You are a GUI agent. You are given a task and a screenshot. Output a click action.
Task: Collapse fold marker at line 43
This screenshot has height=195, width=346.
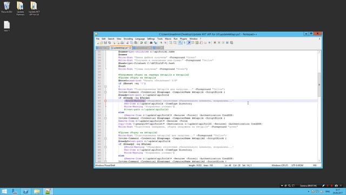[105, 87]
